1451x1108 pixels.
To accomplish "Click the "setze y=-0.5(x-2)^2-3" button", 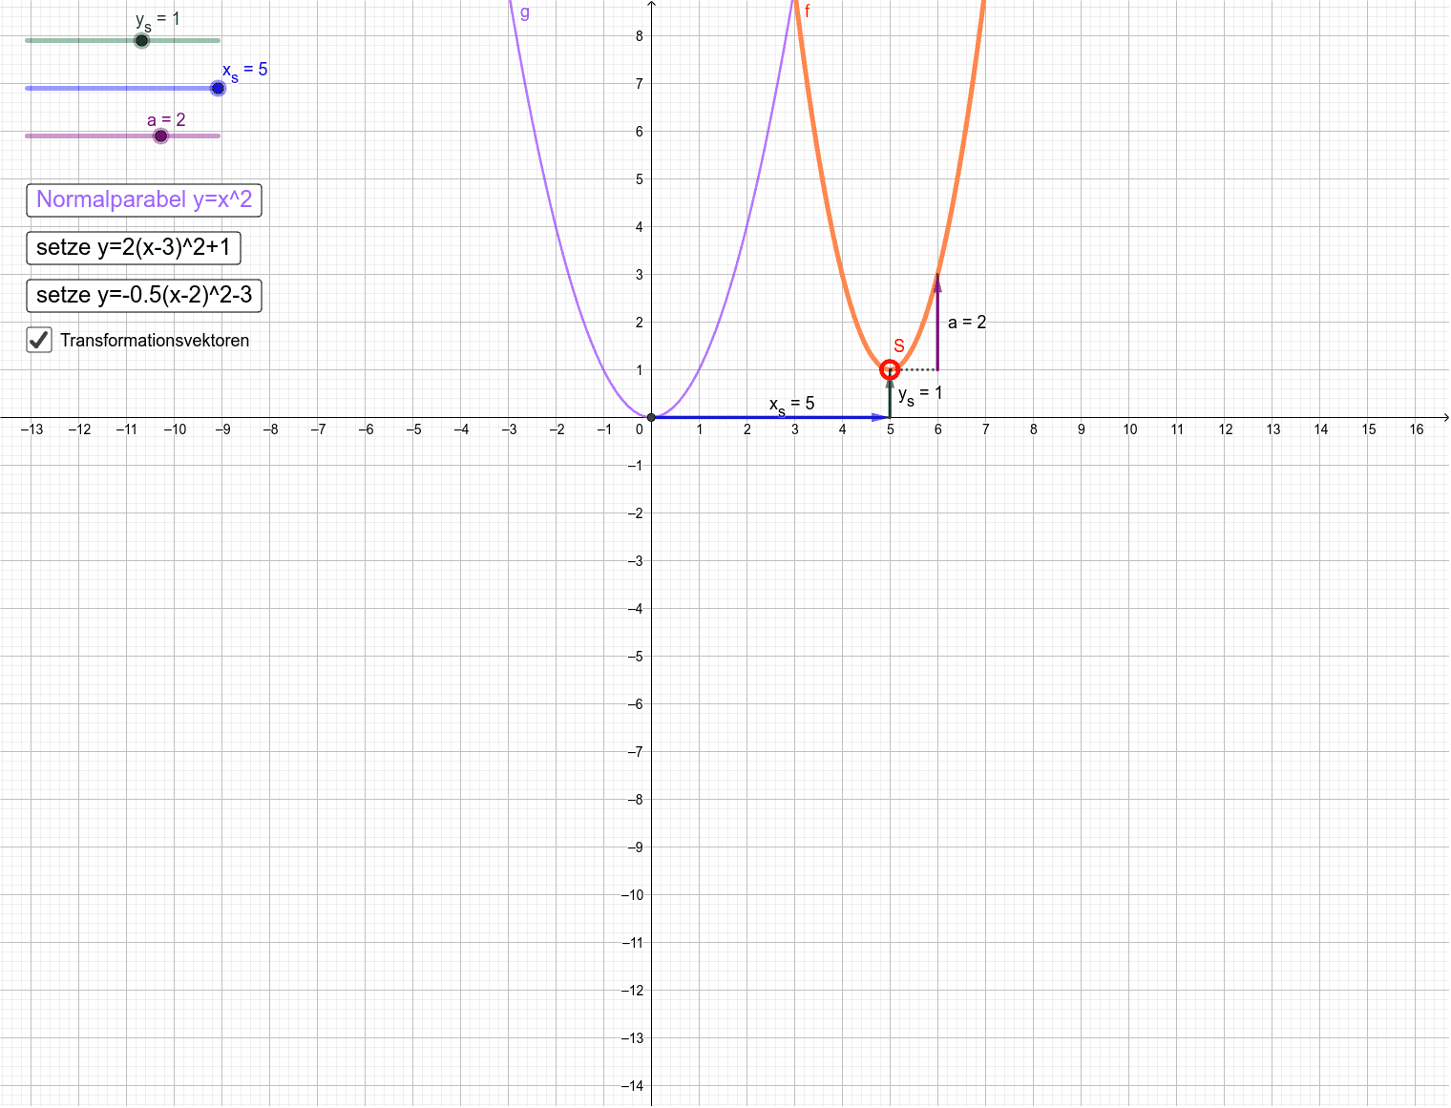I will [144, 295].
